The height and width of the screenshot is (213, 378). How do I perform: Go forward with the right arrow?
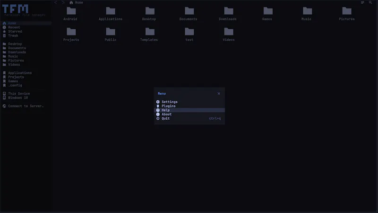coord(63,2)
